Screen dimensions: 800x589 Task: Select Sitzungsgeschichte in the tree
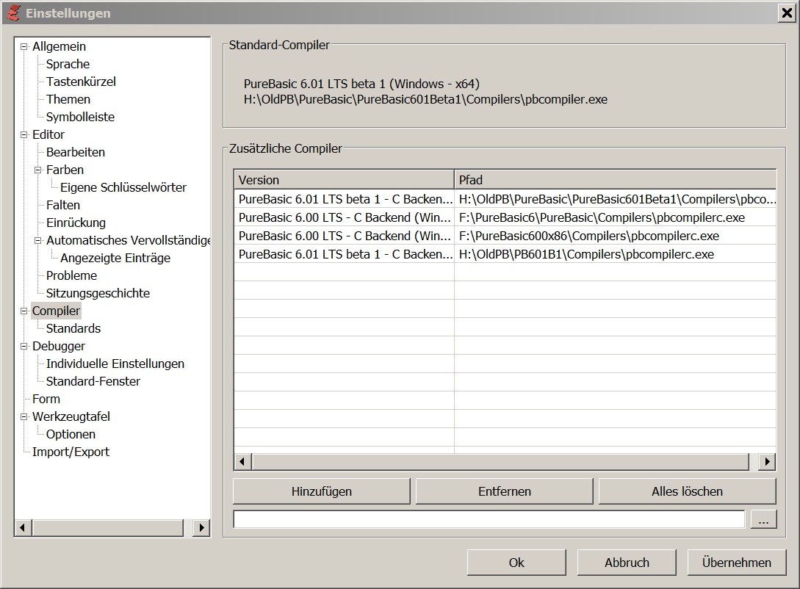click(x=98, y=293)
